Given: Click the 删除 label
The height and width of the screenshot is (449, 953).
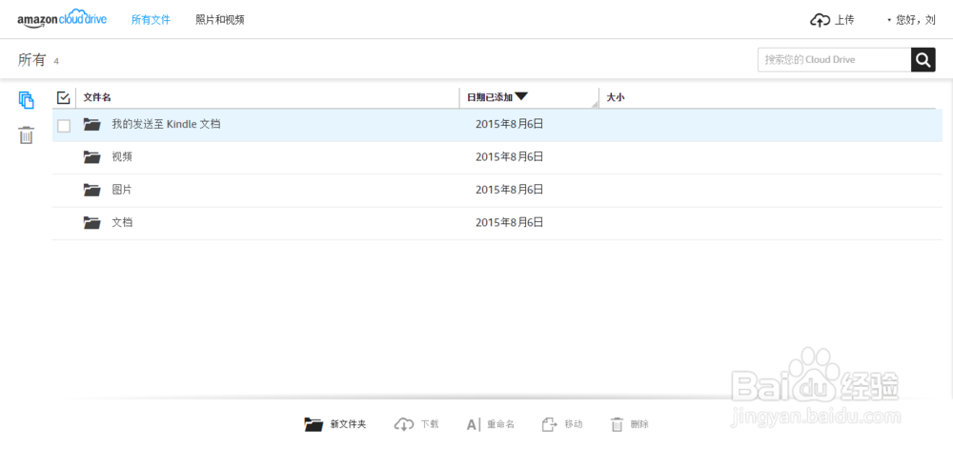Looking at the screenshot, I should click(639, 424).
